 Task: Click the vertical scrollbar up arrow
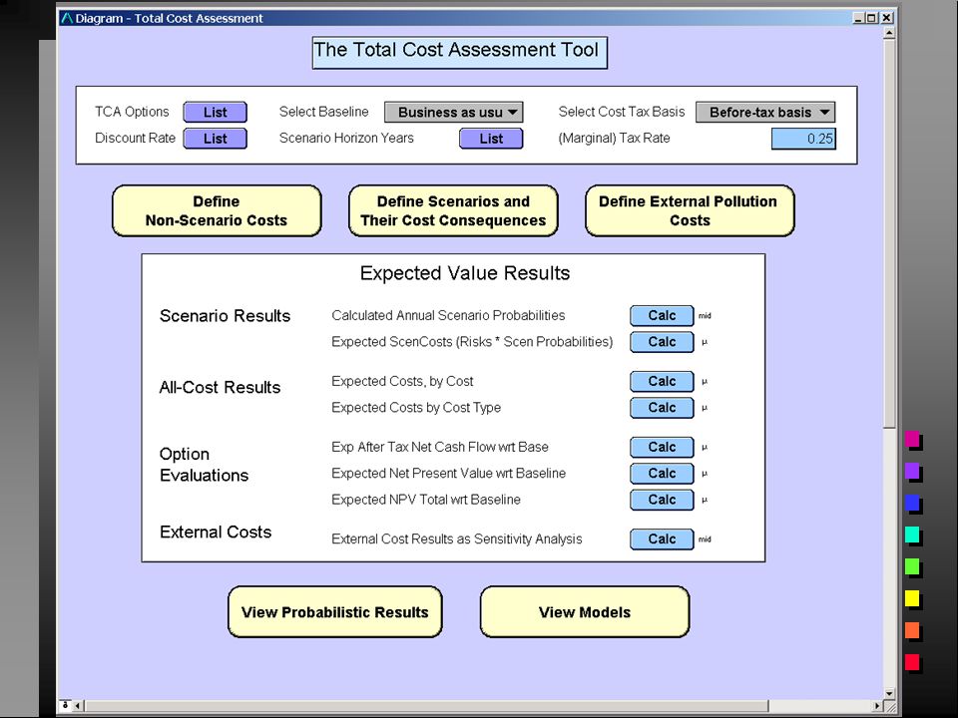(889, 33)
